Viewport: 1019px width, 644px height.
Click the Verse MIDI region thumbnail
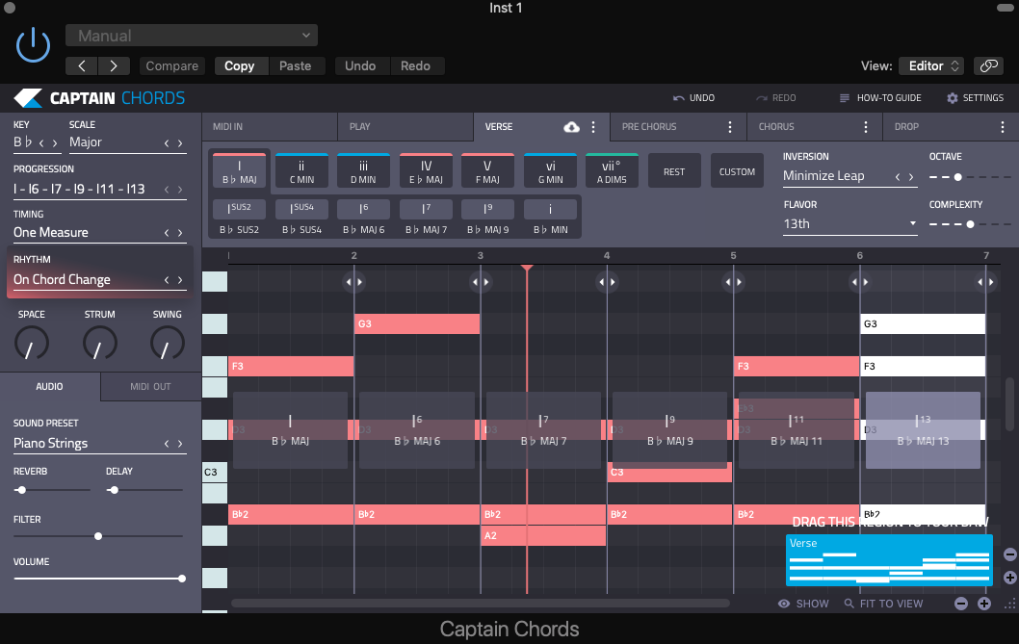tap(889, 561)
